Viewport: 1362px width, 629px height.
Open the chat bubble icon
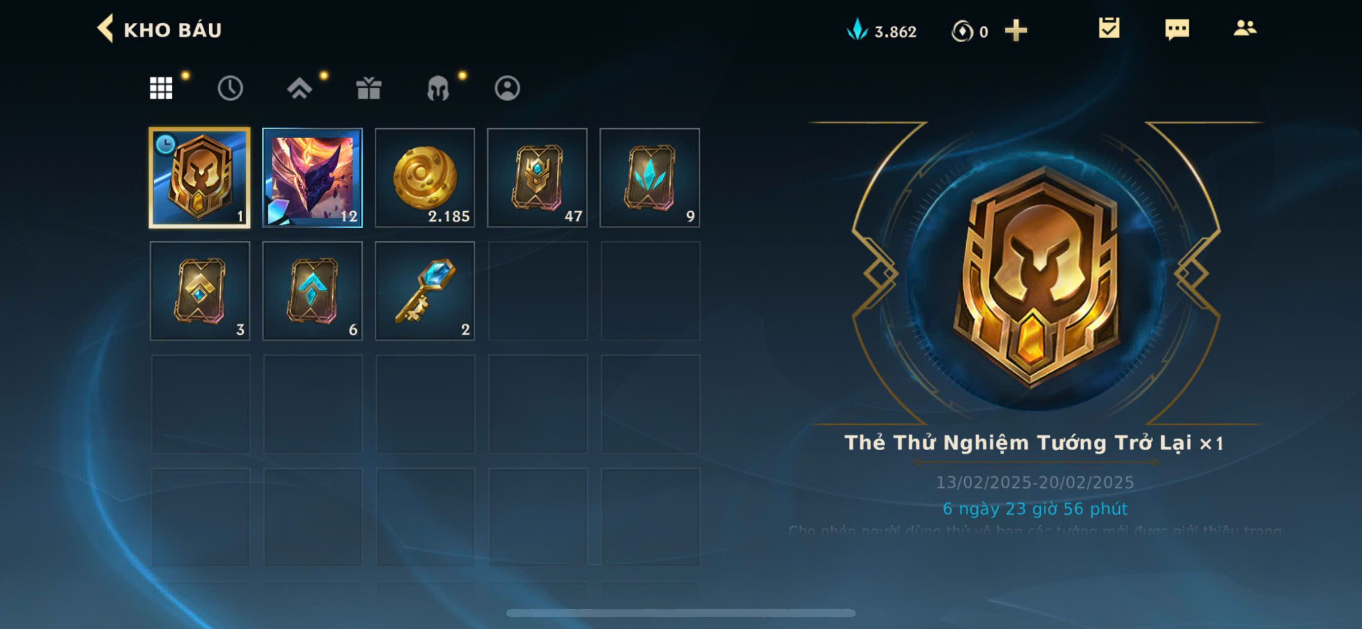pyautogui.click(x=1177, y=29)
